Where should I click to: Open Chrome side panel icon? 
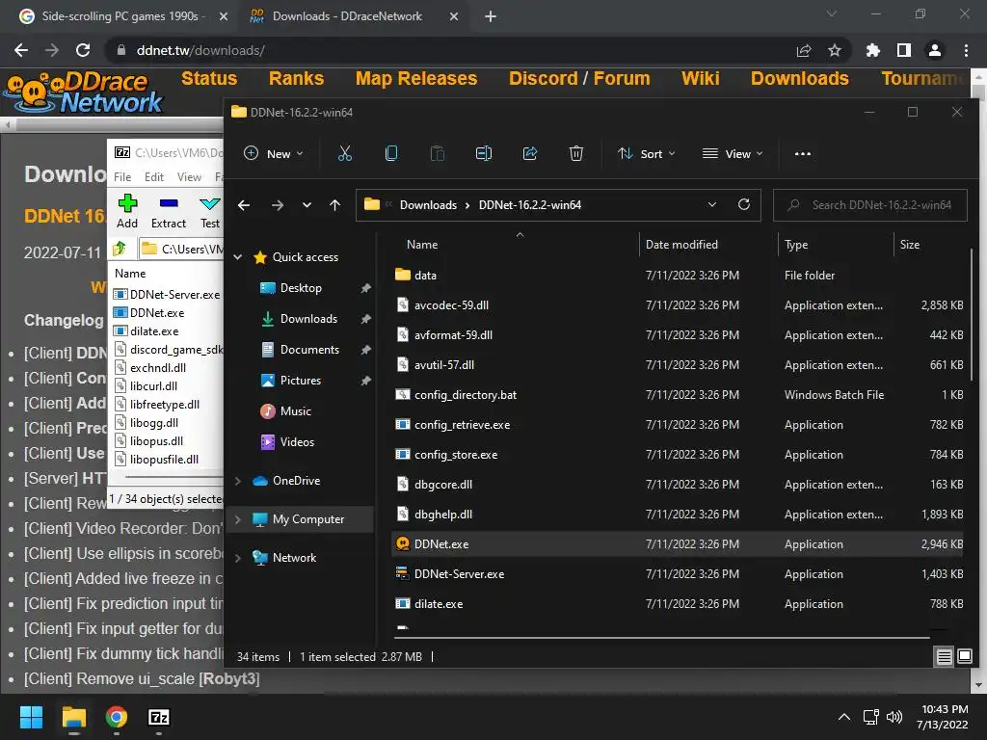[x=904, y=50]
